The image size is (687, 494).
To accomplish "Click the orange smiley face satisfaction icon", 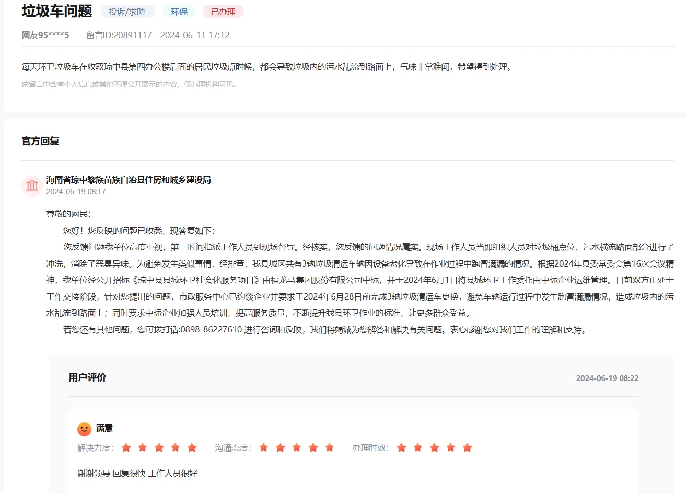I will click(84, 429).
